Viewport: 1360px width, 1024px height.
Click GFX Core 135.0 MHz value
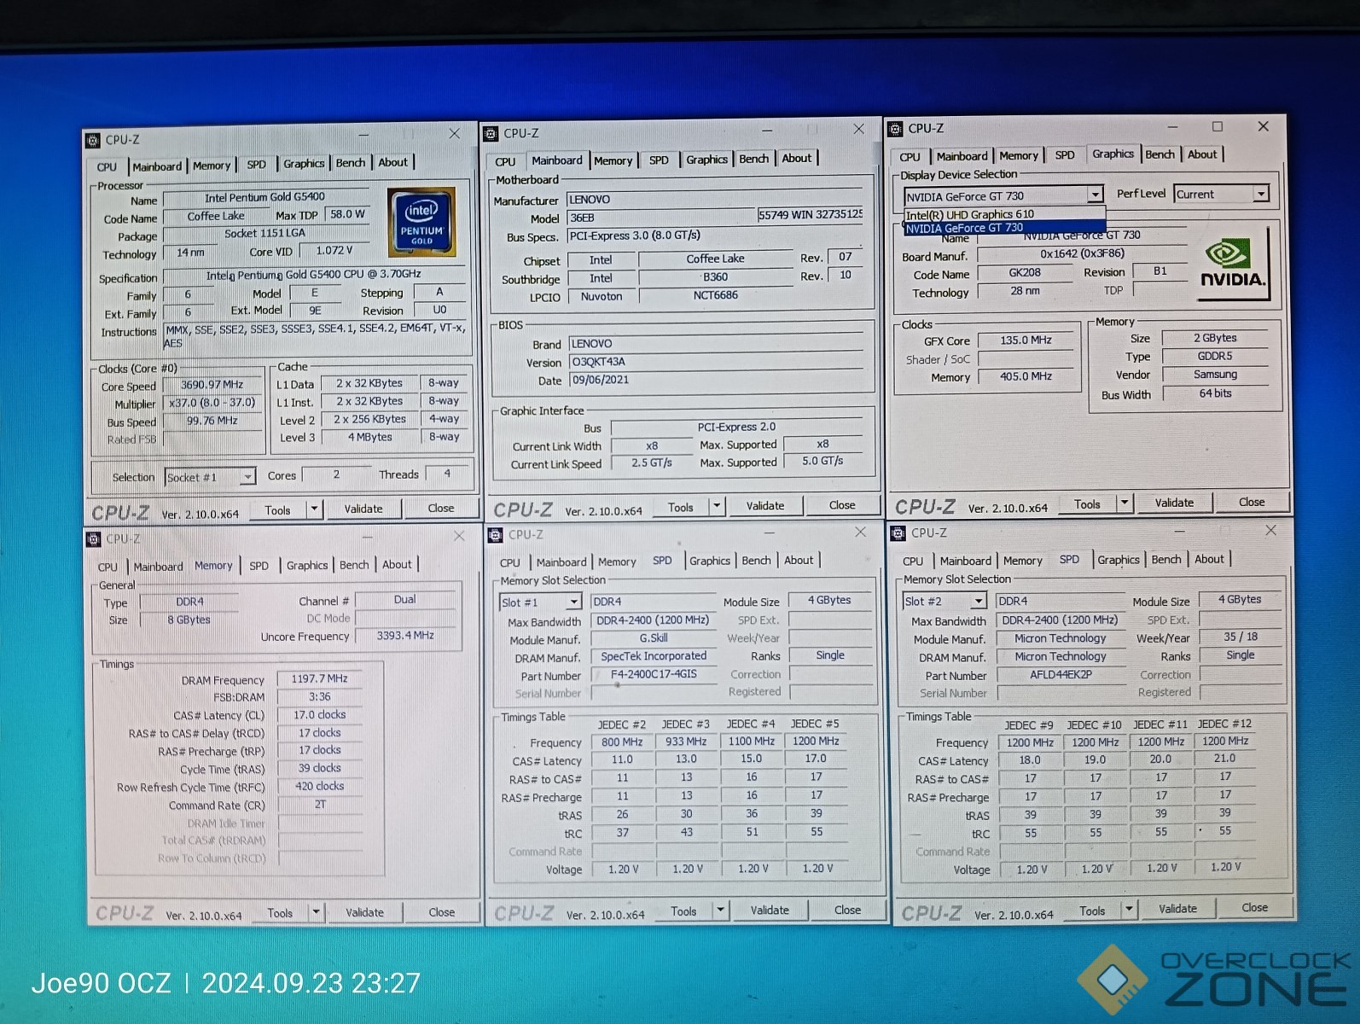tap(1026, 340)
